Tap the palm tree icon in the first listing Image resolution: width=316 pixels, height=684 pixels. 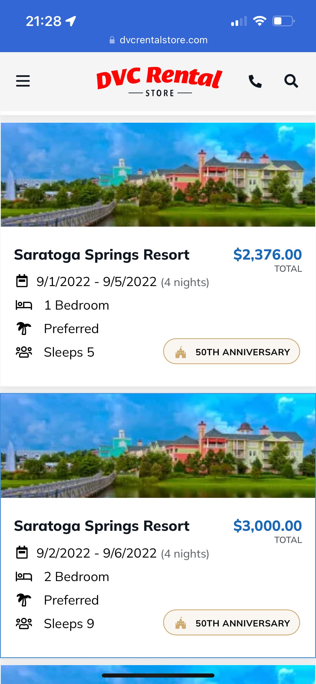click(24, 328)
